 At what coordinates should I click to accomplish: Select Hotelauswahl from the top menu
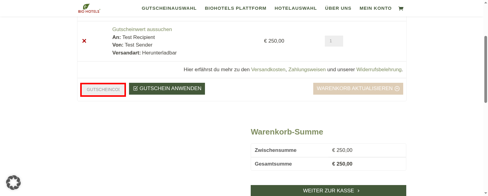coord(295,8)
